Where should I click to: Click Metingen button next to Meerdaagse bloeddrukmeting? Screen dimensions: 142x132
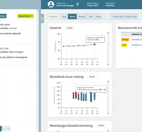[101, 125]
